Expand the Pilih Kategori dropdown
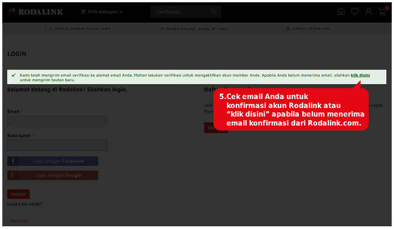The image size is (394, 229). click(102, 12)
